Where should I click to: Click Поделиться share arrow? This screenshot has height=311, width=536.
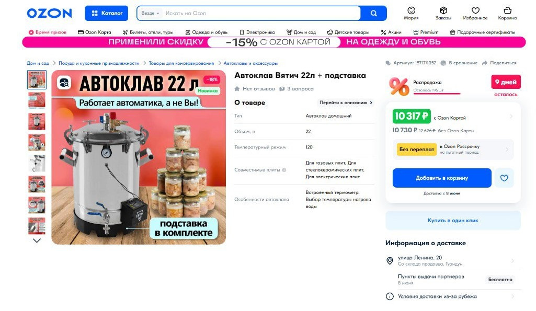click(484, 63)
